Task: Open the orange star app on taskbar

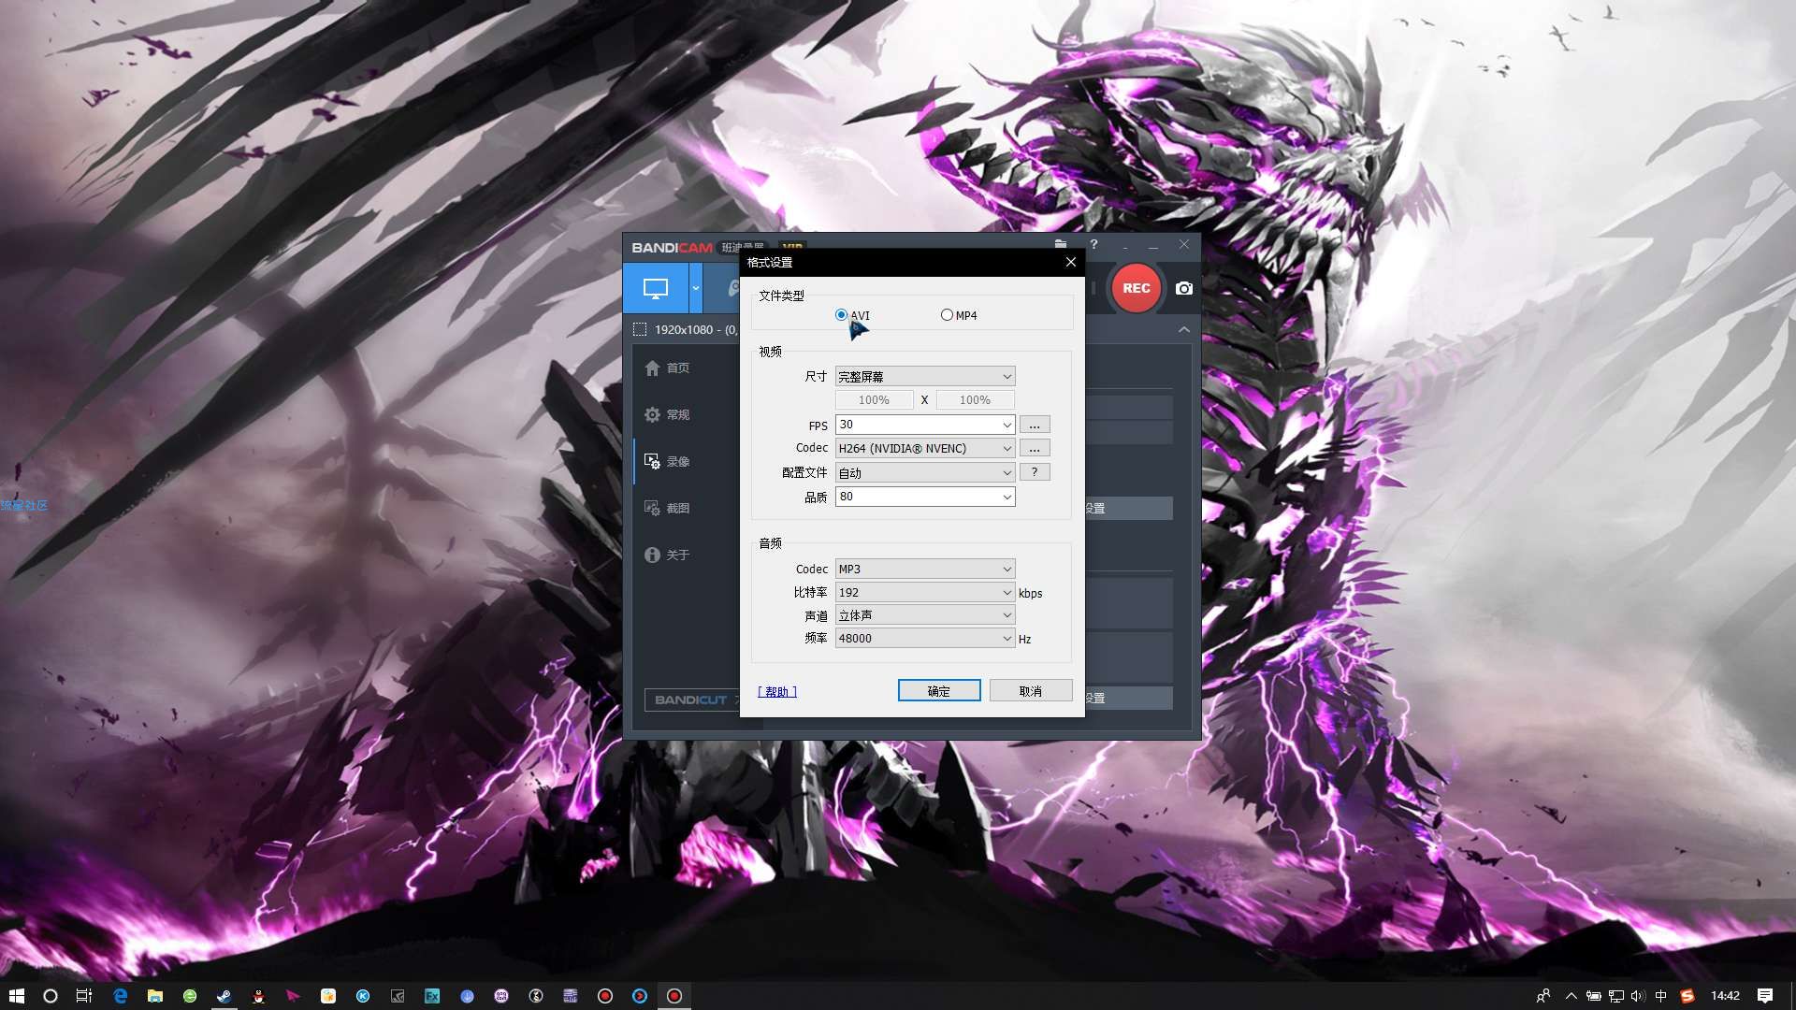Action: (x=328, y=996)
